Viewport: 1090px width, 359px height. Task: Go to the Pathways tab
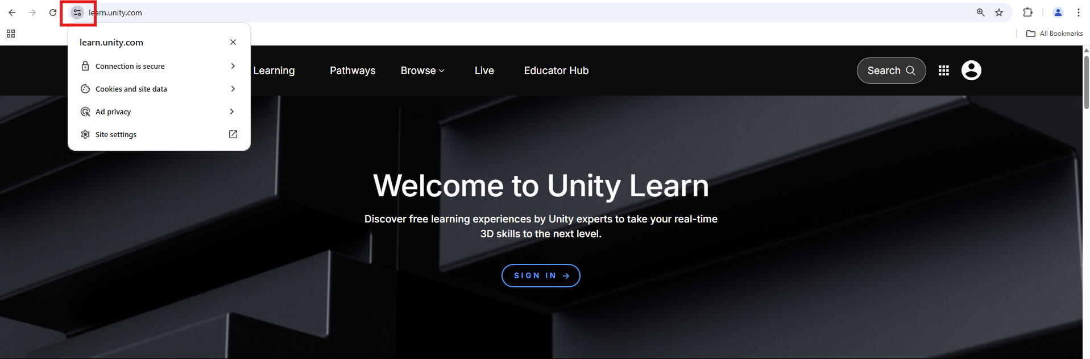[x=353, y=71]
